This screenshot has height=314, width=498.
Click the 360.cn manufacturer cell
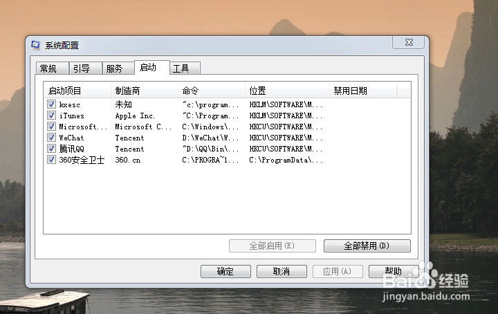(x=128, y=160)
